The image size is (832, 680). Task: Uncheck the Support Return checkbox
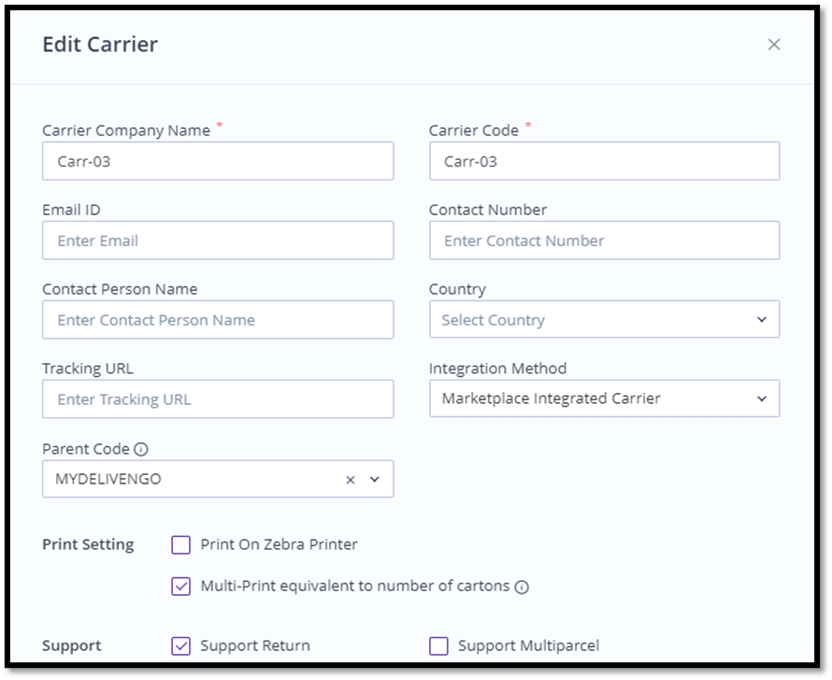point(180,645)
